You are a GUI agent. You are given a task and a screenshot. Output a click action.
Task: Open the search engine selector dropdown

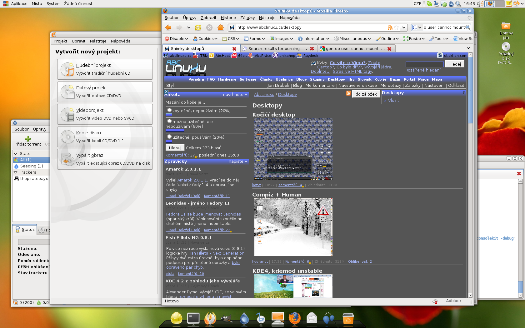417,27
